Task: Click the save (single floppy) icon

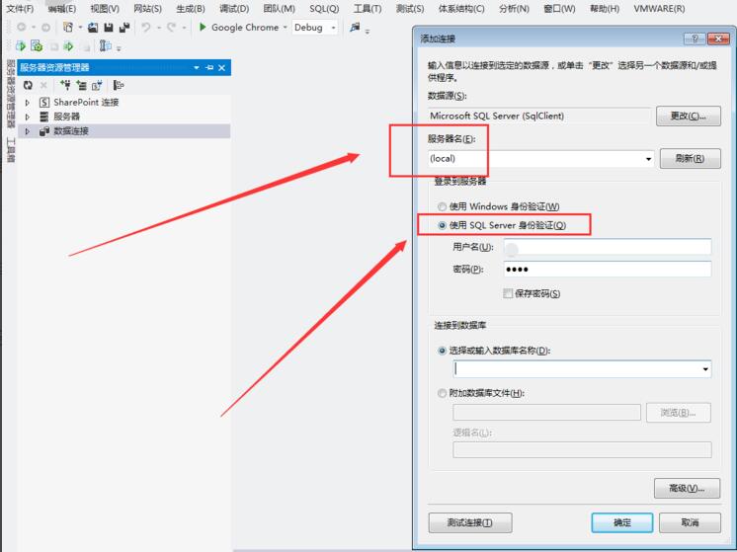Action: click(x=109, y=28)
